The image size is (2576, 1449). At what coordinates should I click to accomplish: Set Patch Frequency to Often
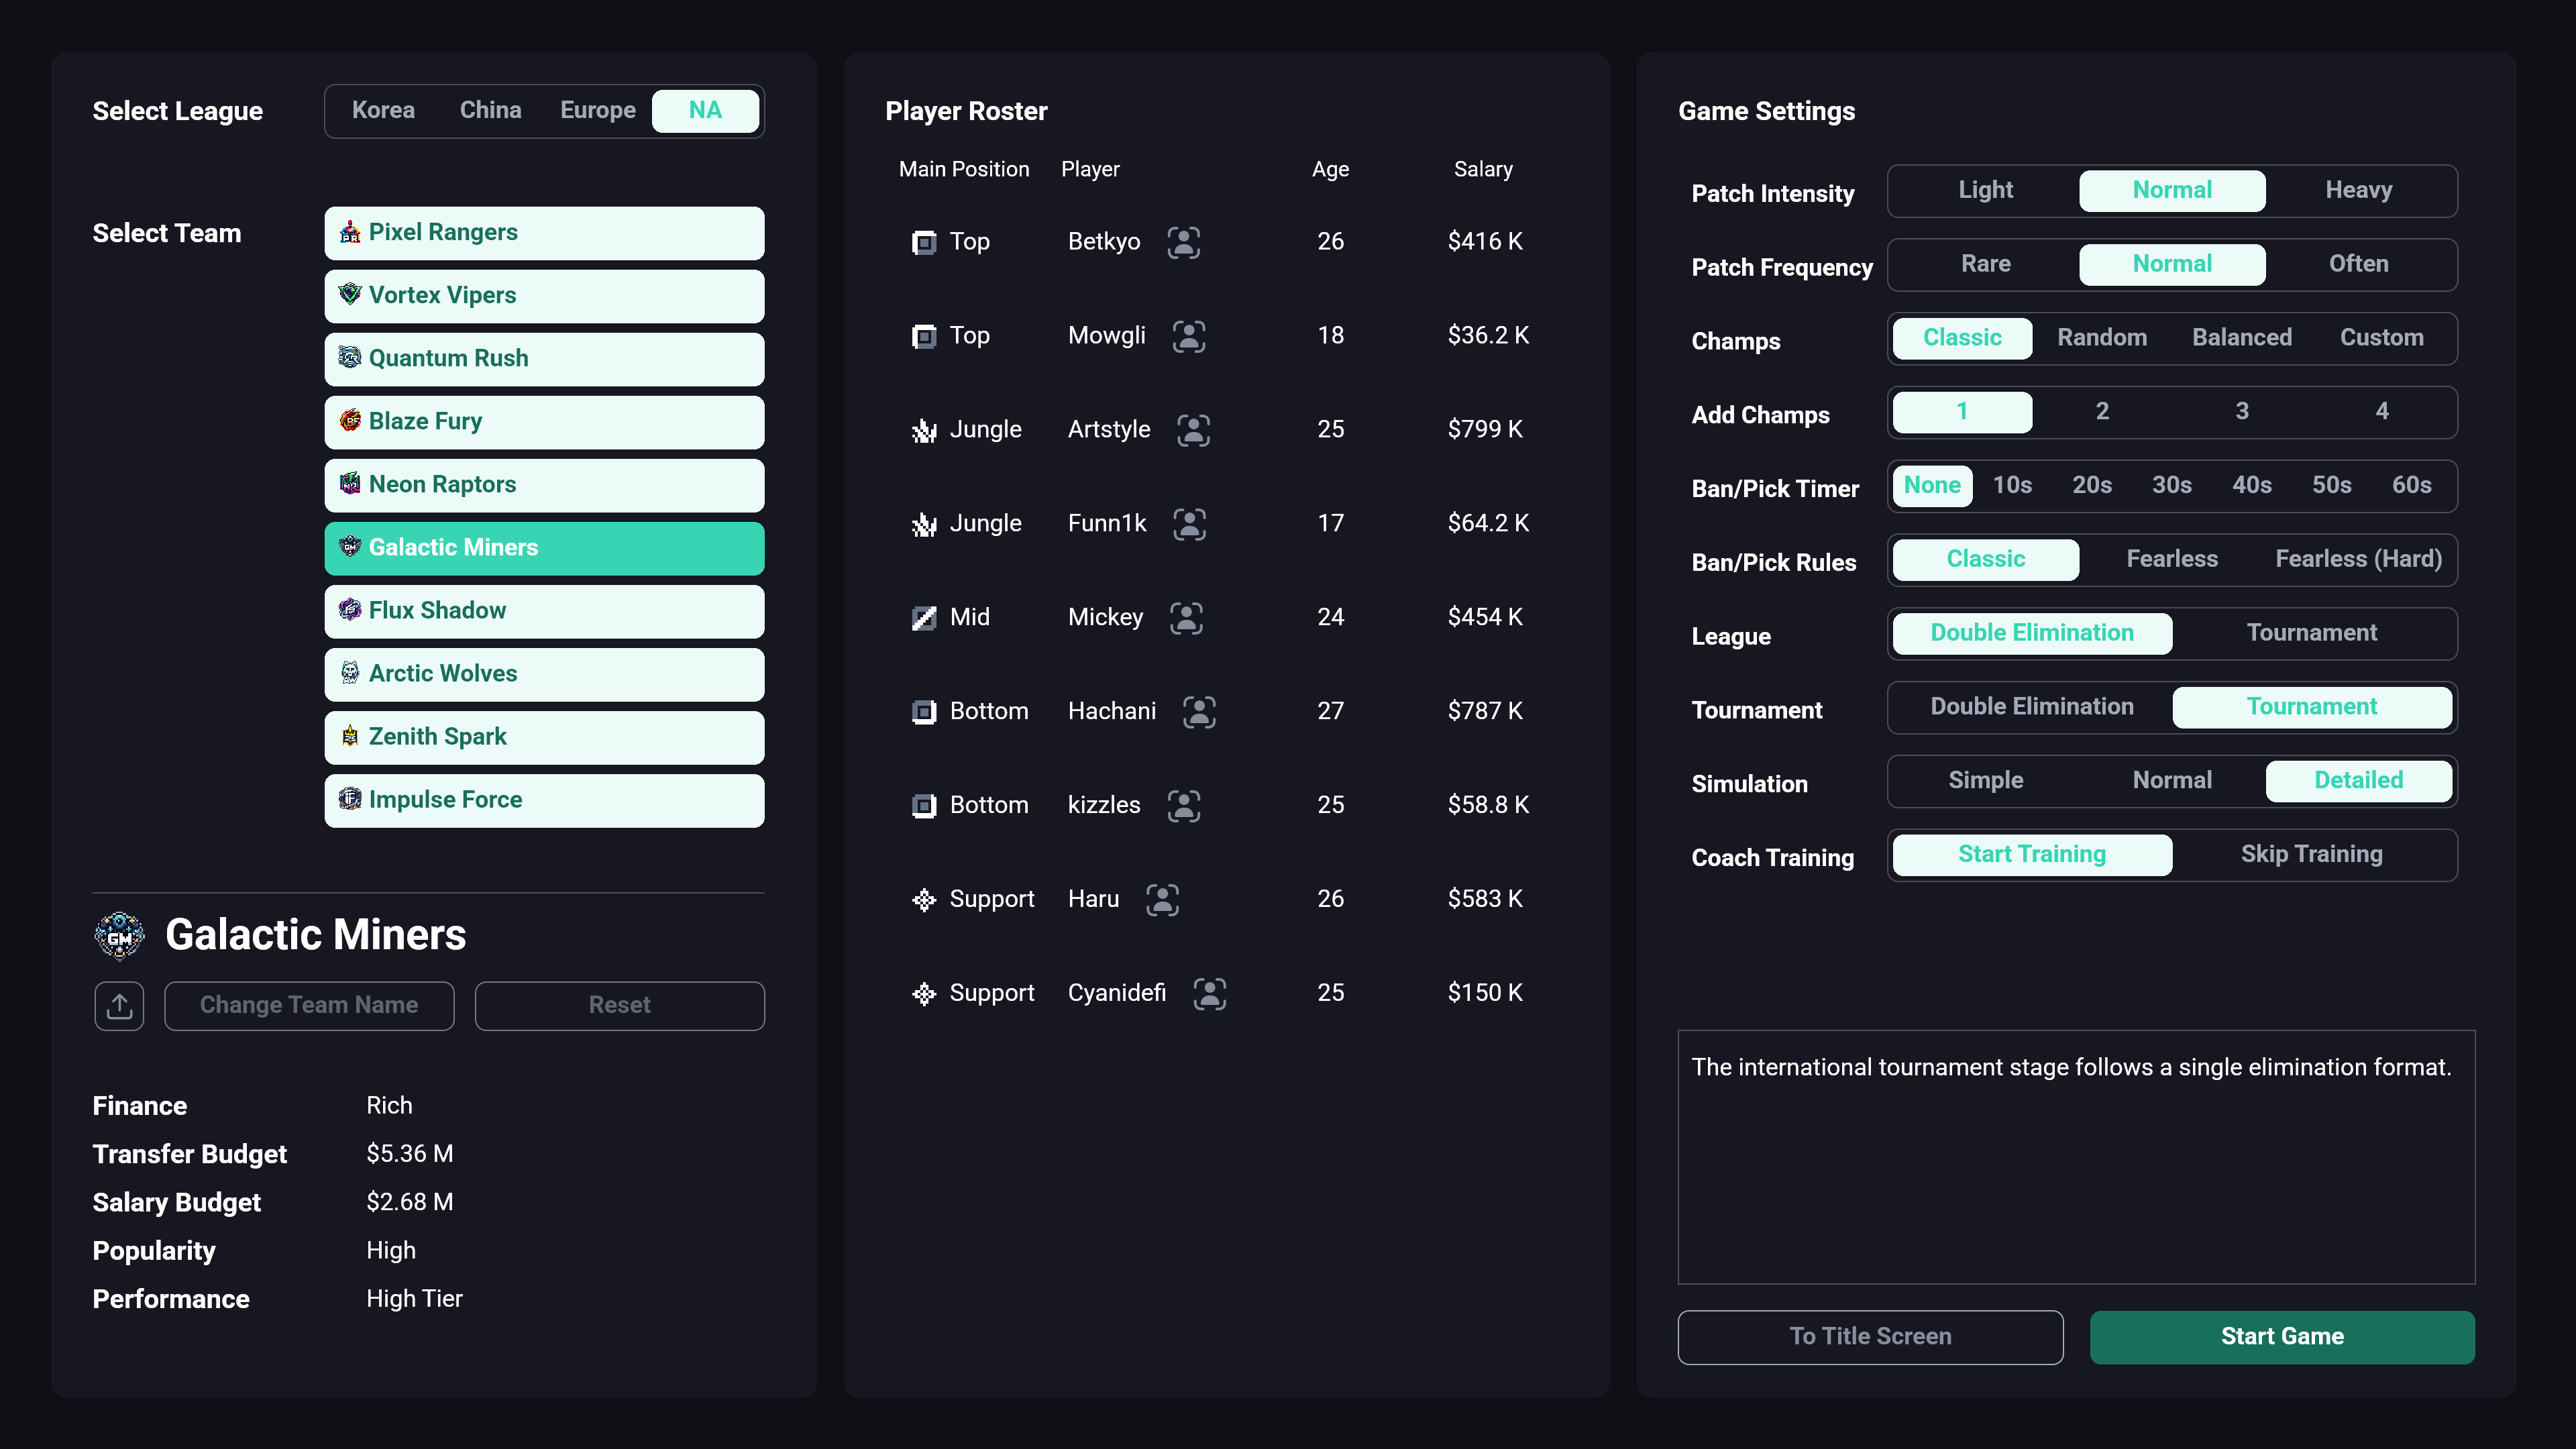pos(2358,264)
